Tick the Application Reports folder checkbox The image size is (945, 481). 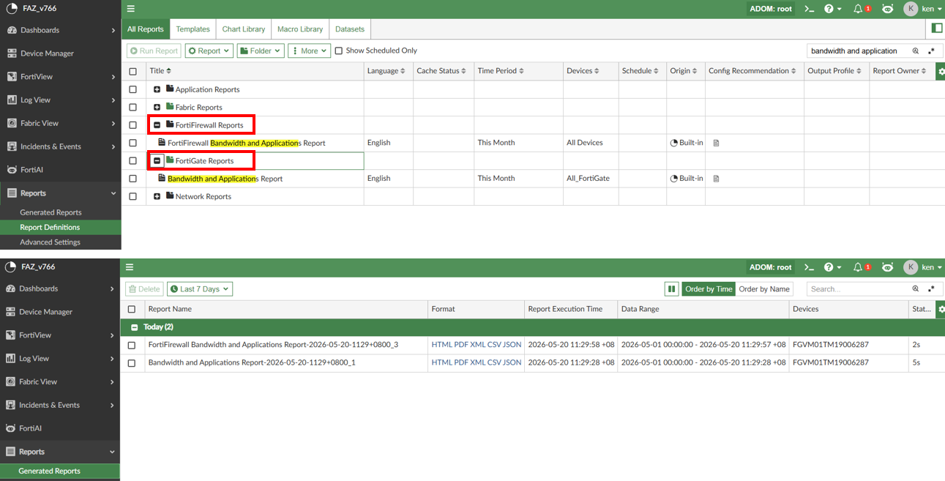point(132,89)
